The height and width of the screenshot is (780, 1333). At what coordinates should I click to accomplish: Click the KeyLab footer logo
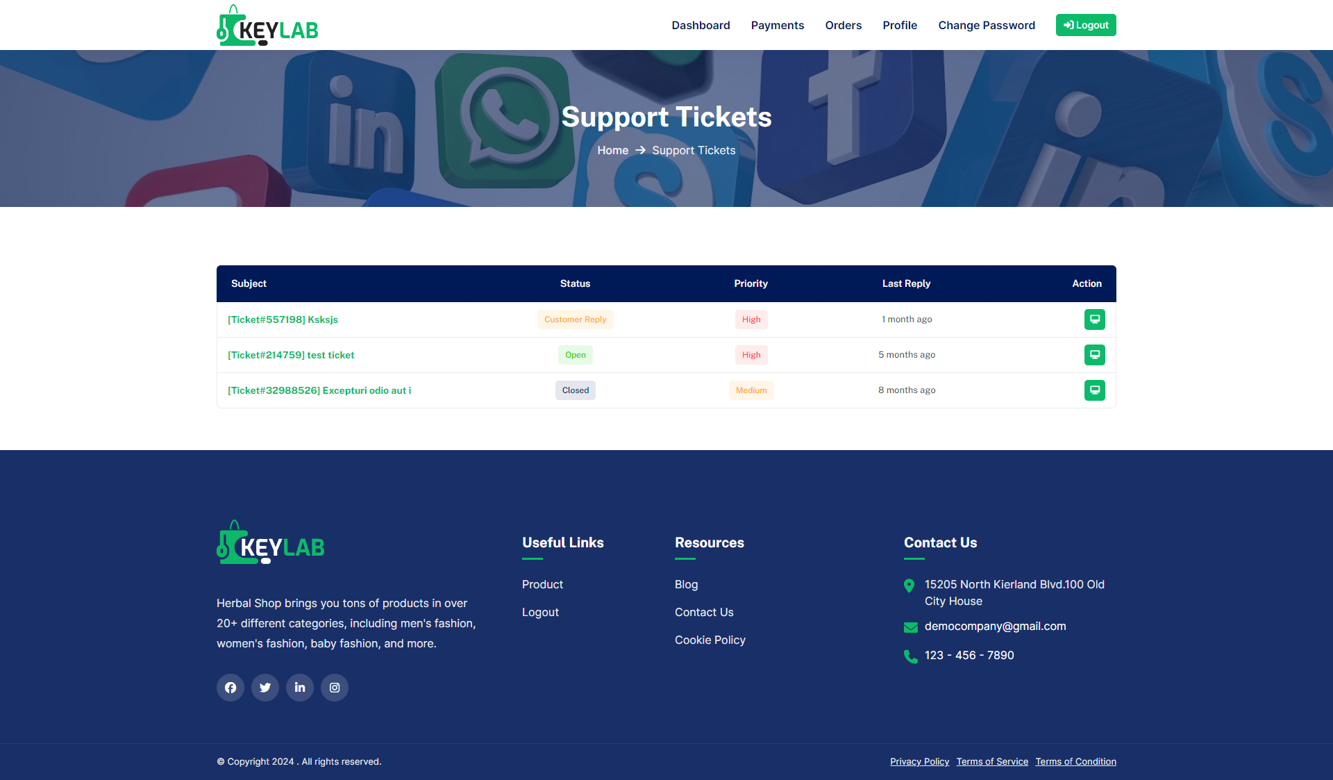pyautogui.click(x=271, y=542)
